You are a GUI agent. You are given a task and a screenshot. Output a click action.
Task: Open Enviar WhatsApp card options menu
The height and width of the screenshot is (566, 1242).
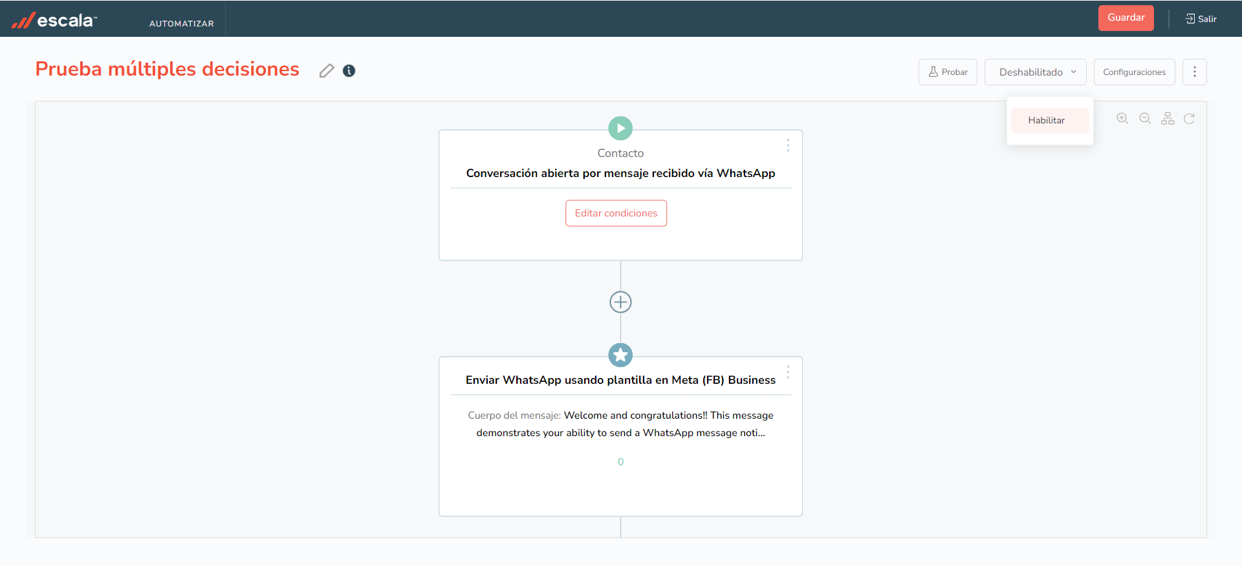(788, 372)
